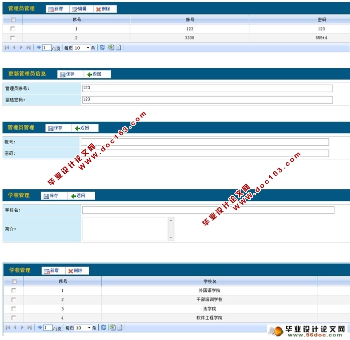
Task: Click the Excel export icon in the school table pager
Action: [x=112, y=327]
